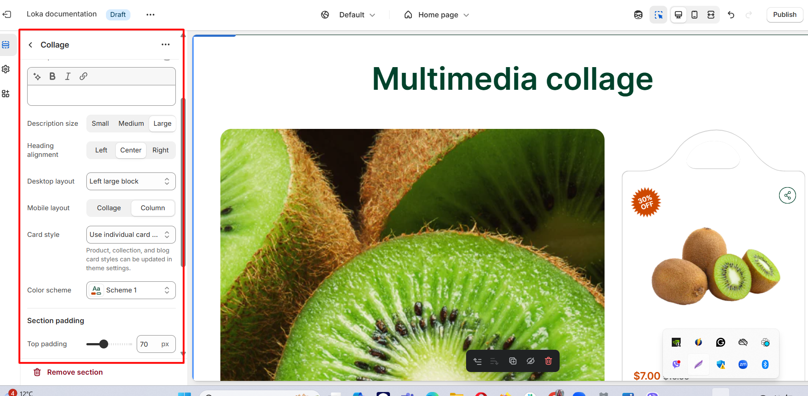Exit the theme editor via the back icon

pos(7,15)
